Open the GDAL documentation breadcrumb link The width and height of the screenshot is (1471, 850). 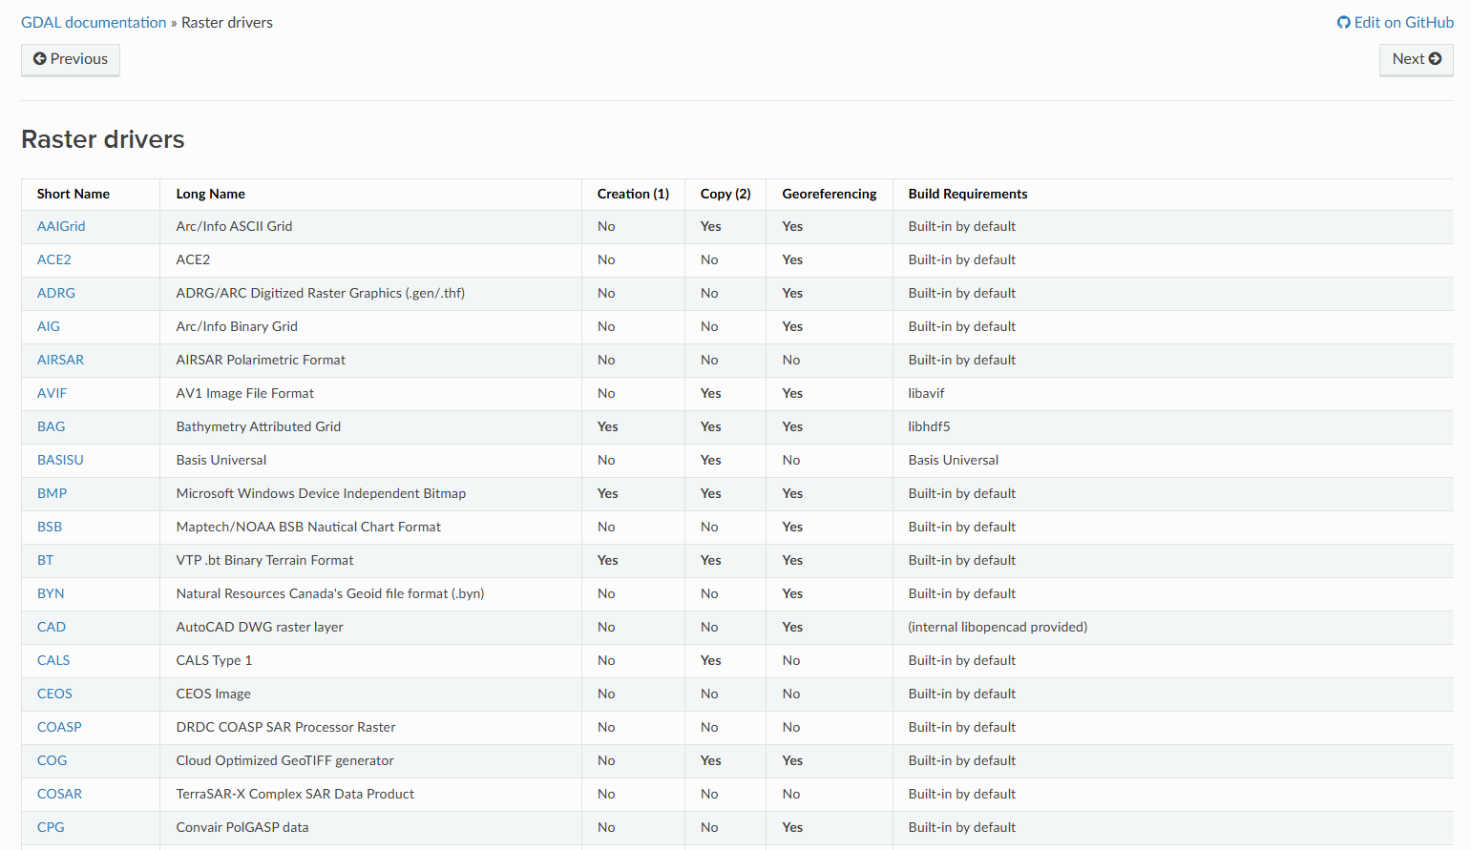(94, 22)
